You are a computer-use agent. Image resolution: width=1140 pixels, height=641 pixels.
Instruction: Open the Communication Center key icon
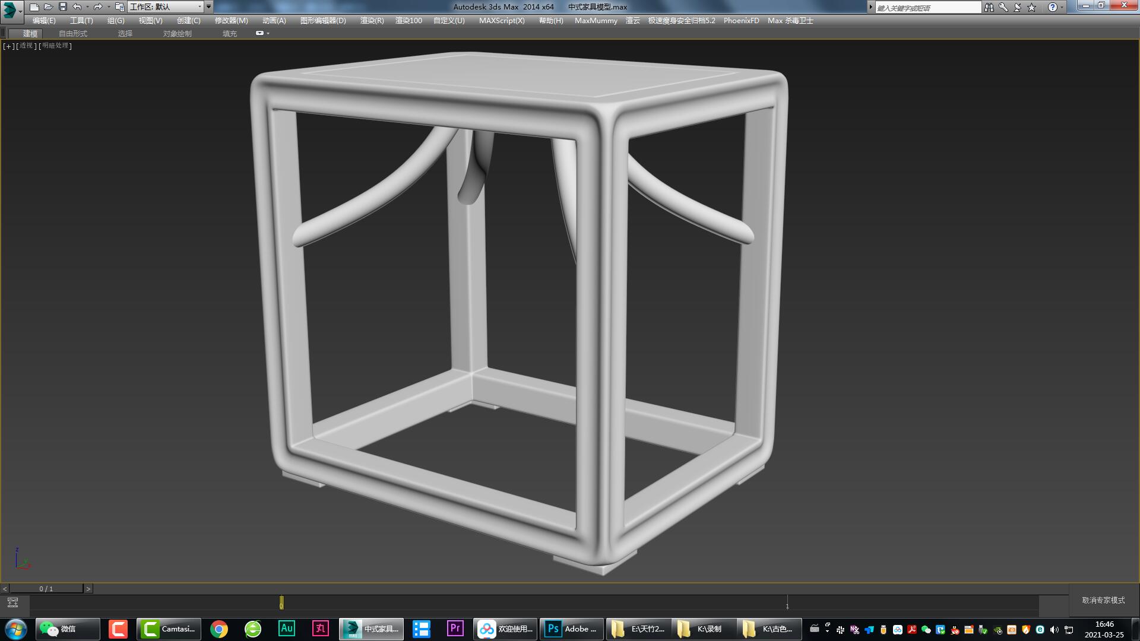click(x=1003, y=7)
